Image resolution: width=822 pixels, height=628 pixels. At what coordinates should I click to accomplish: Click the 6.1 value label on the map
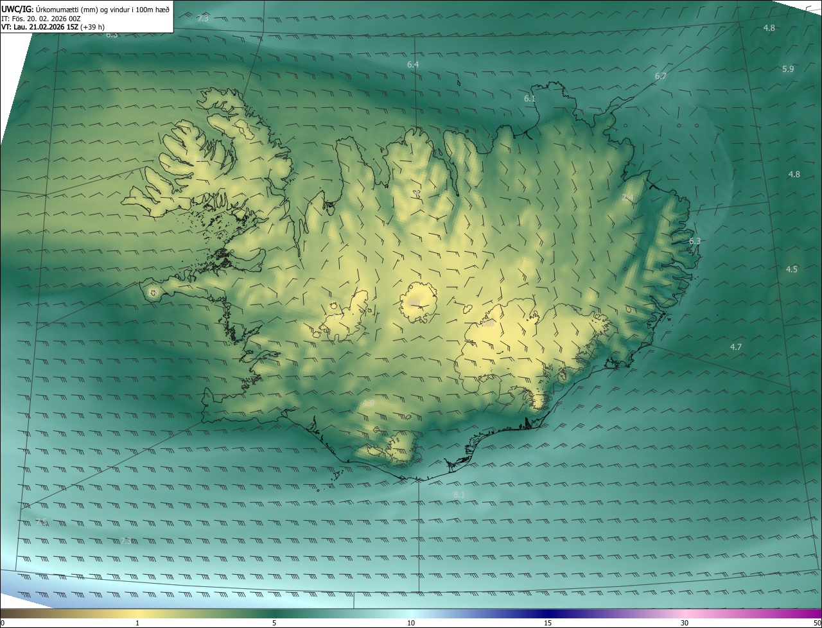(530, 99)
